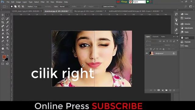Image resolution: width=195 pixels, height=110 pixels.
Task: Select the Lasso tool
Action: pos(3,19)
